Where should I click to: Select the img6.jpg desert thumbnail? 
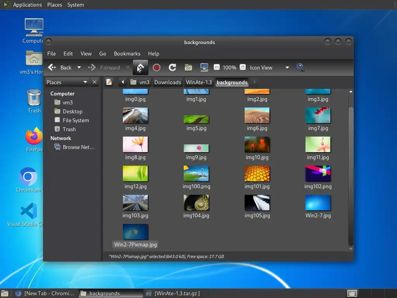click(x=257, y=115)
